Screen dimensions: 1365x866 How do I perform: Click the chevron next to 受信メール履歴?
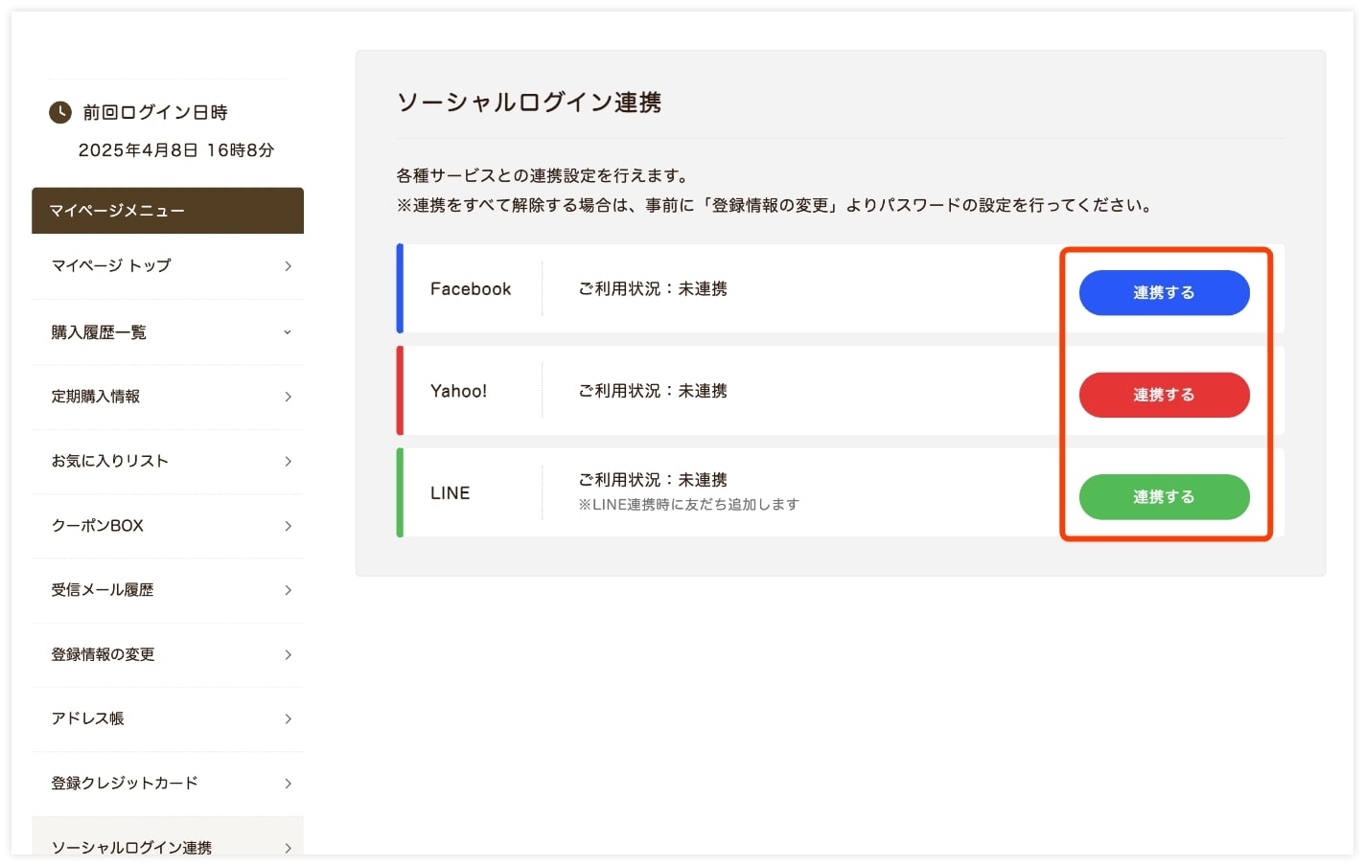pyautogui.click(x=288, y=590)
